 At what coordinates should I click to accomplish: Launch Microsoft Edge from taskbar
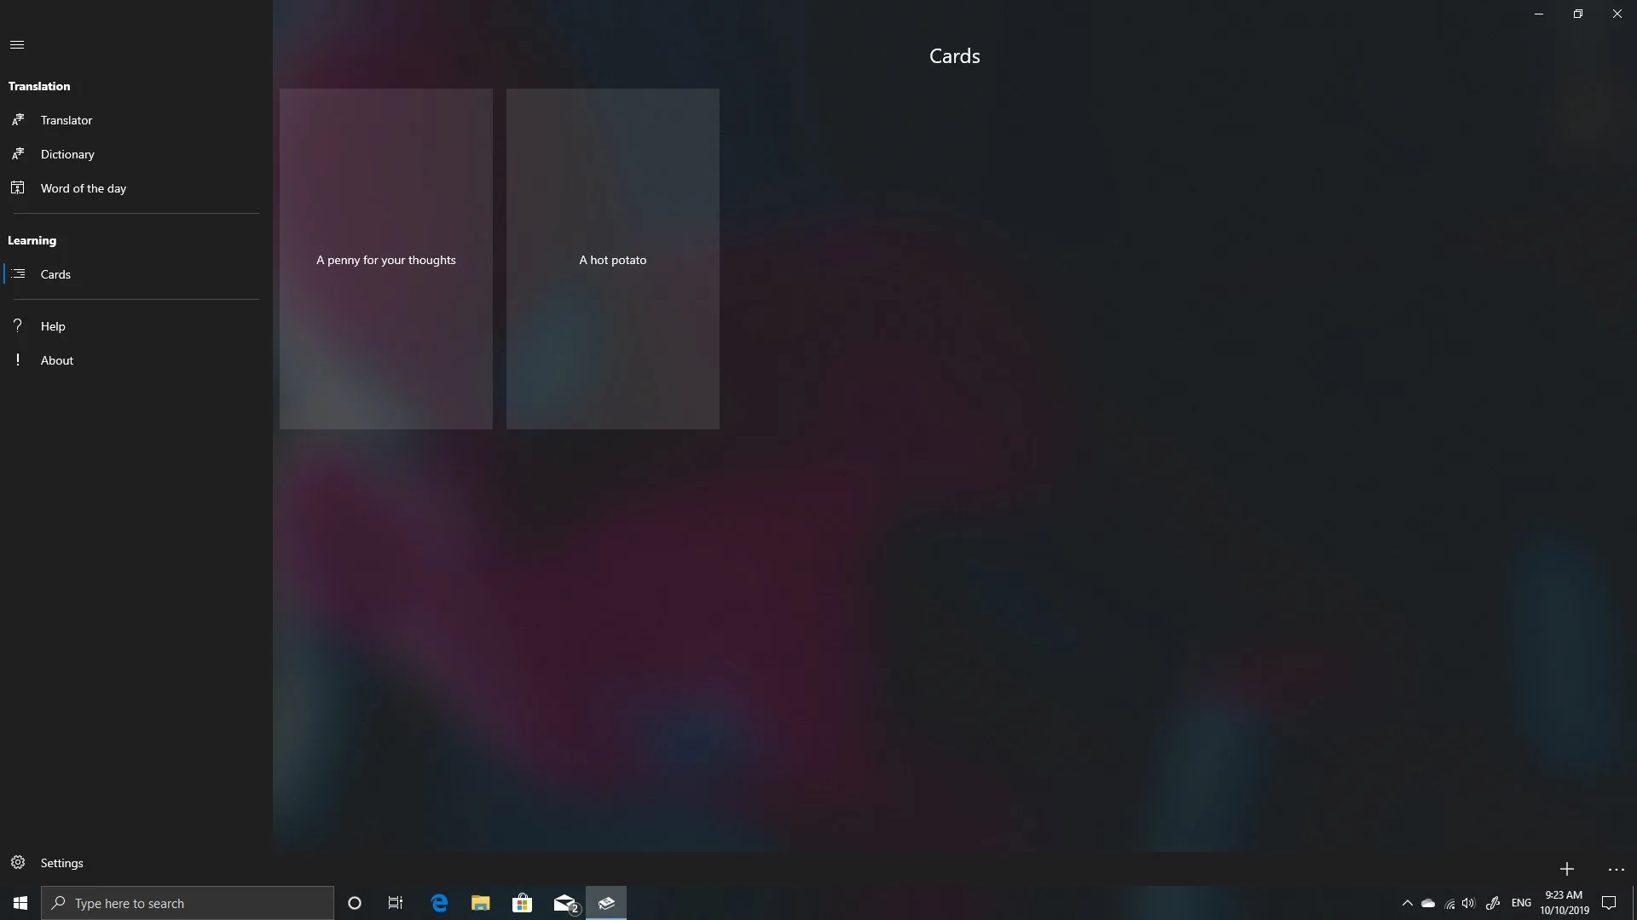click(439, 903)
